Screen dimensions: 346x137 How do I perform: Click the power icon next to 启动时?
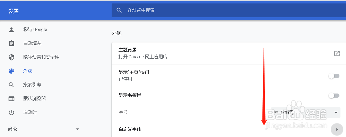[x=11, y=112]
